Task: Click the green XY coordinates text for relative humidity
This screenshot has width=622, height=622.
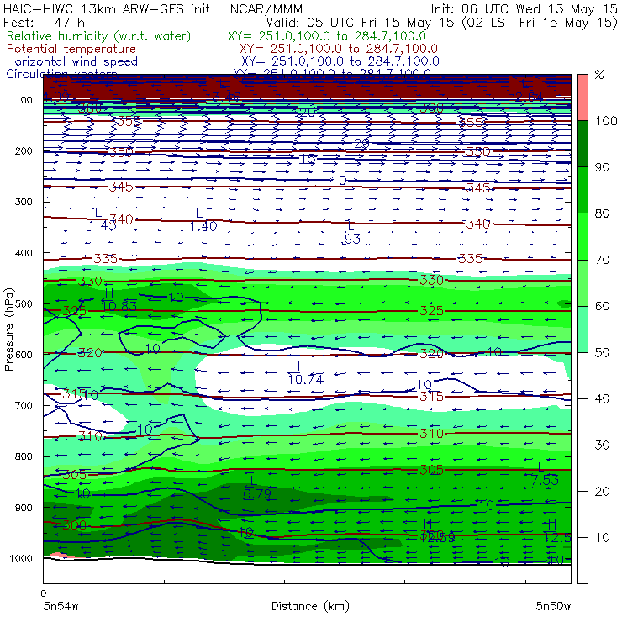Action: pyautogui.click(x=327, y=36)
